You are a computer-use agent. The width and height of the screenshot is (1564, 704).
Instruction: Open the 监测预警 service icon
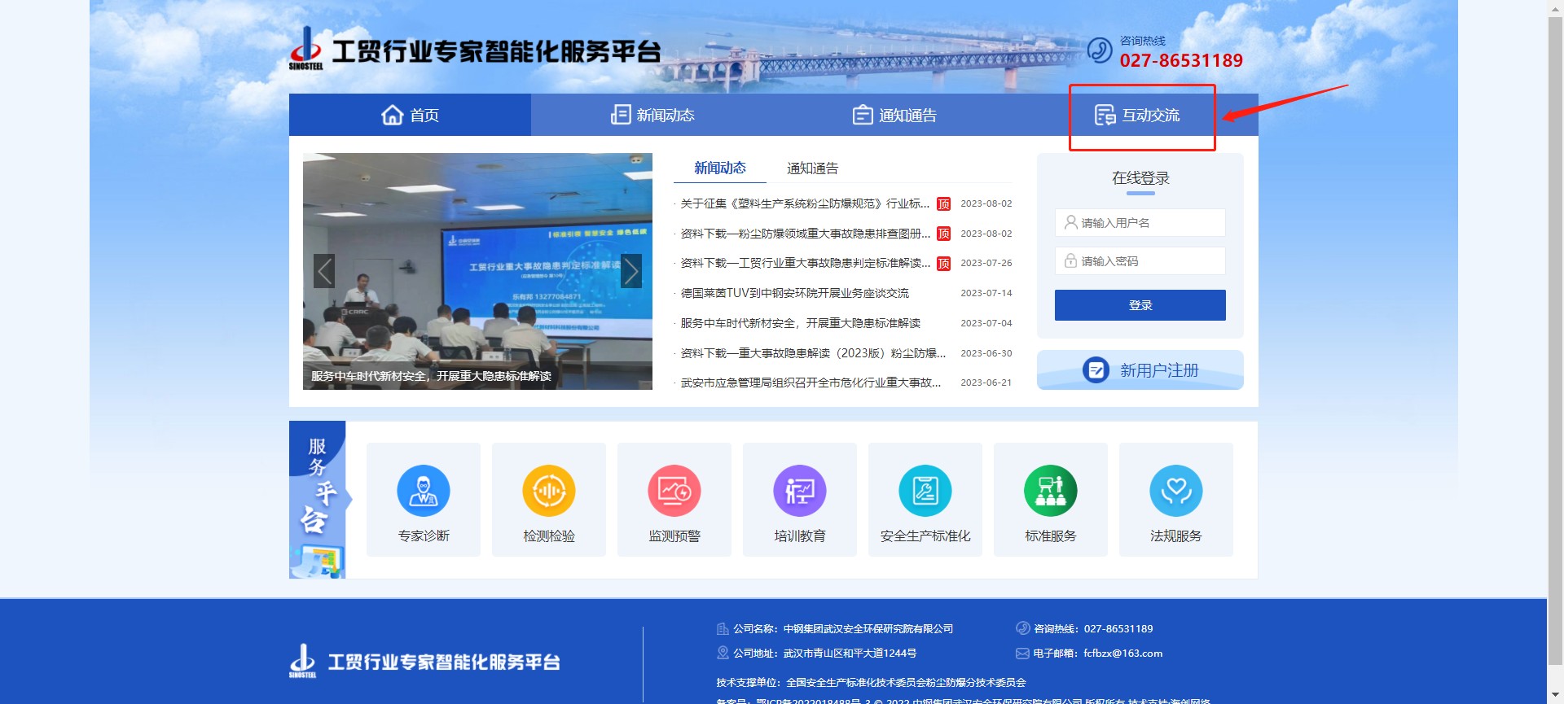674,491
